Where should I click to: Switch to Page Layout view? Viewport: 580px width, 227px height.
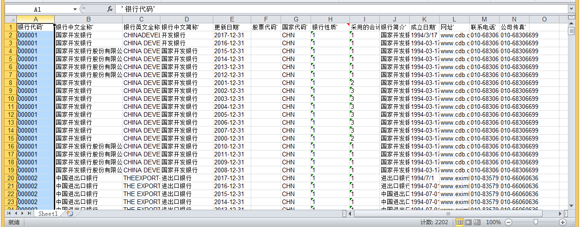point(469,222)
